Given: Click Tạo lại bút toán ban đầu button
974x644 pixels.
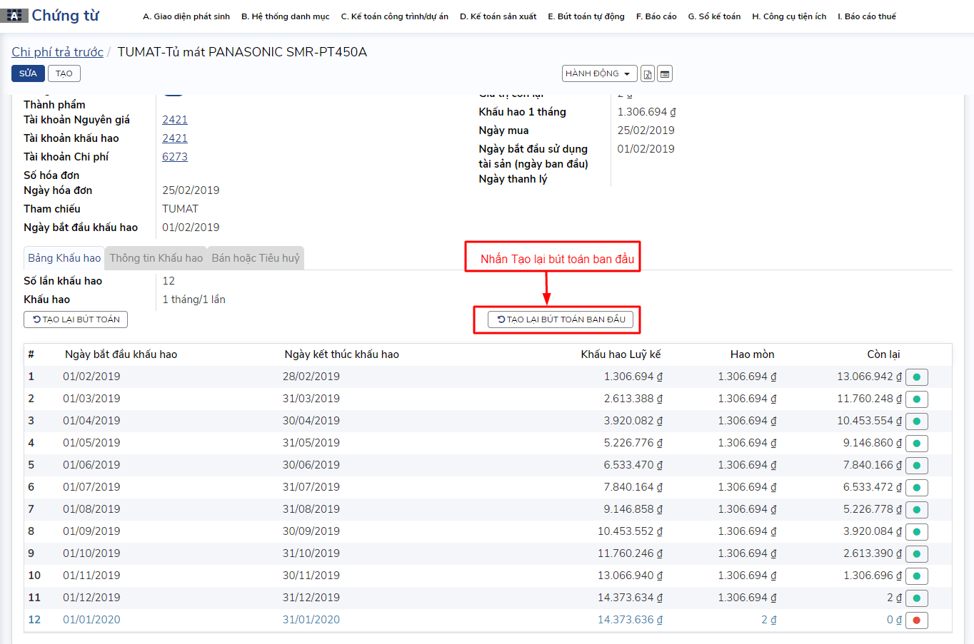Looking at the screenshot, I should [561, 320].
